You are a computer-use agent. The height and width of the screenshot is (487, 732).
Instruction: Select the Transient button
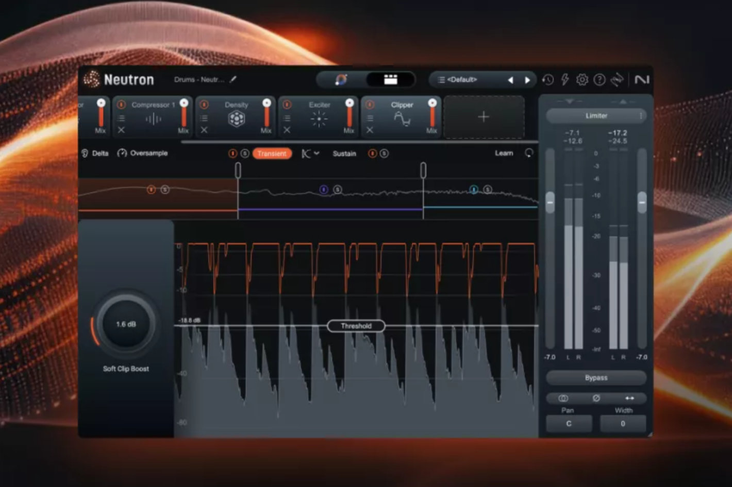[272, 153]
